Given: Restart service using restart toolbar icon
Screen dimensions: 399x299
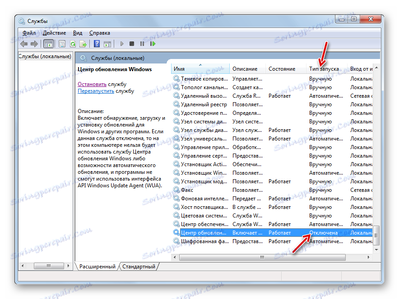Looking at the screenshot, I should click(x=153, y=44).
